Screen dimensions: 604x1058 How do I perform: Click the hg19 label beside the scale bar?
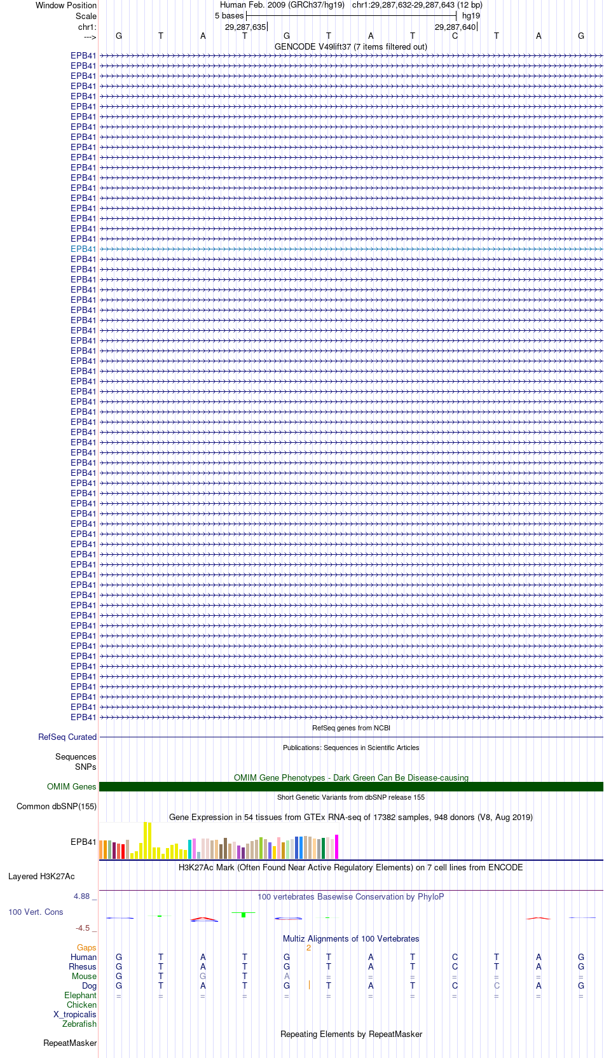coord(471,15)
